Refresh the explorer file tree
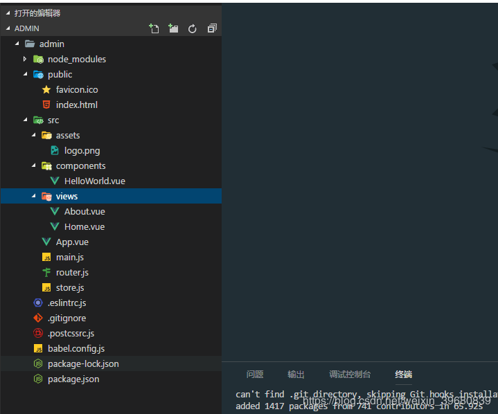 tap(193, 28)
